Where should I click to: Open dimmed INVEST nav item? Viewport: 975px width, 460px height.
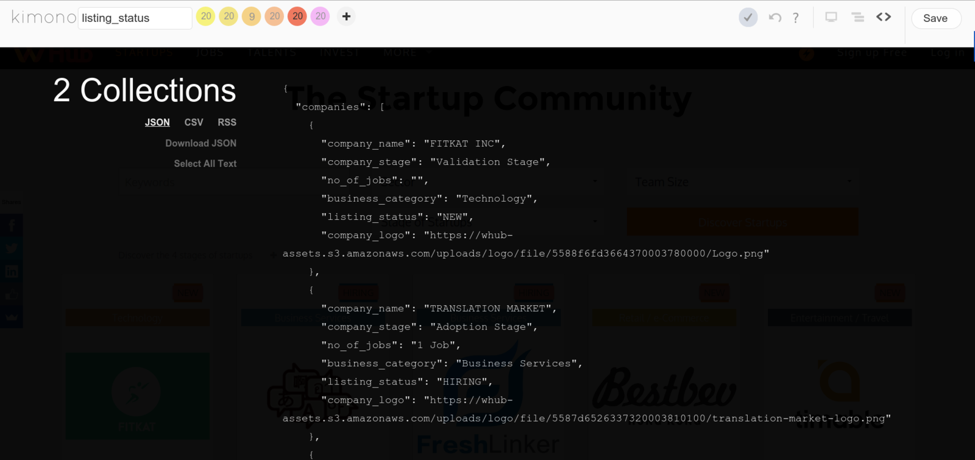(x=339, y=53)
